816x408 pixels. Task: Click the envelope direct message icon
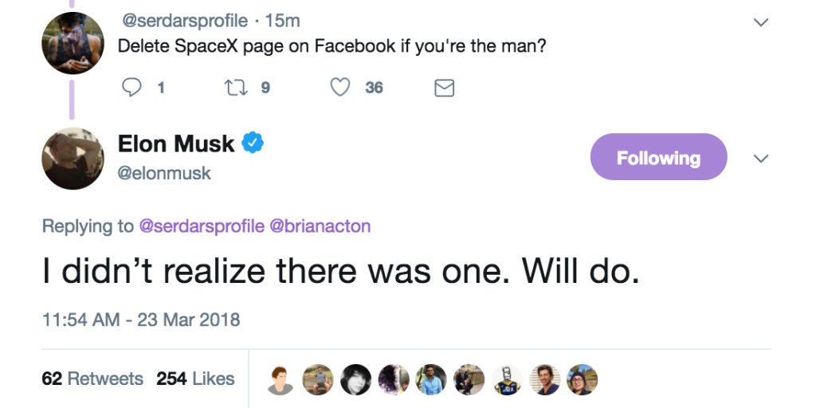point(444,88)
